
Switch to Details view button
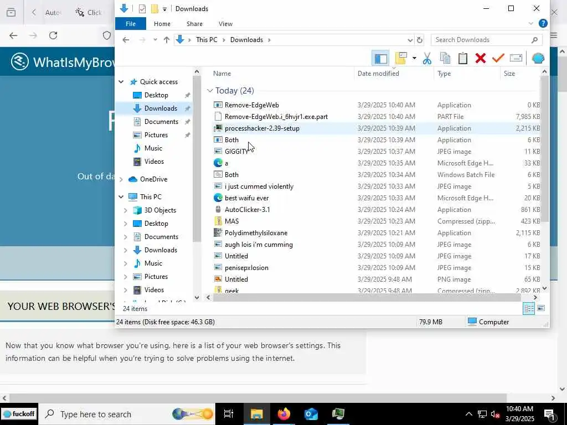529,308
